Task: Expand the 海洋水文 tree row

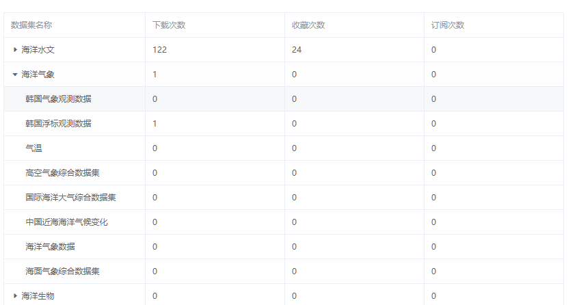Action: tap(15, 50)
